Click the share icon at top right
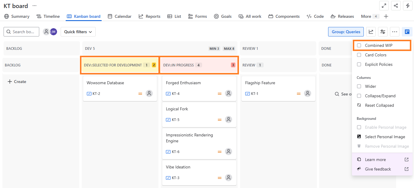 396,6
